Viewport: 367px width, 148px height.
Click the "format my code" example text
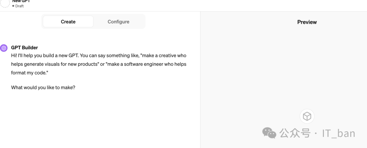pos(30,73)
